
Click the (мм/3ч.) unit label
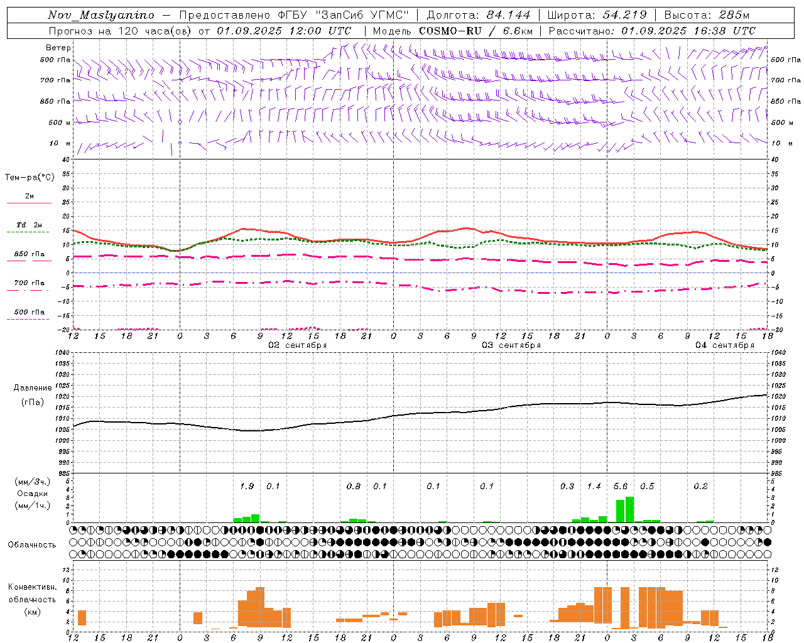(x=33, y=482)
